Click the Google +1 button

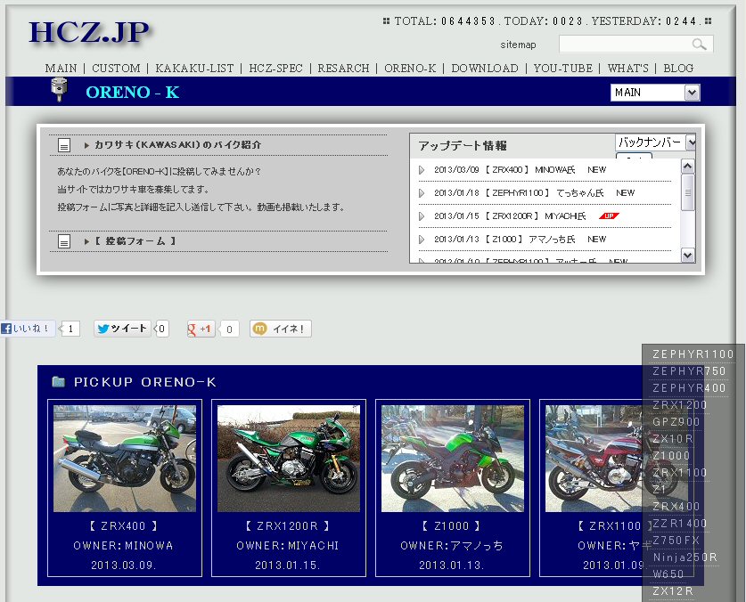coord(201,329)
